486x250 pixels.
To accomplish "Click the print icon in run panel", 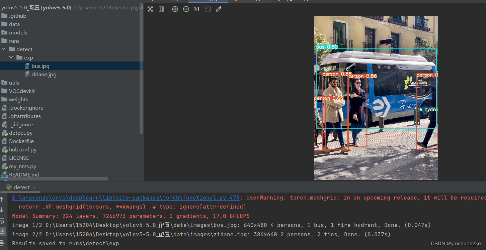I will coord(2,242).
